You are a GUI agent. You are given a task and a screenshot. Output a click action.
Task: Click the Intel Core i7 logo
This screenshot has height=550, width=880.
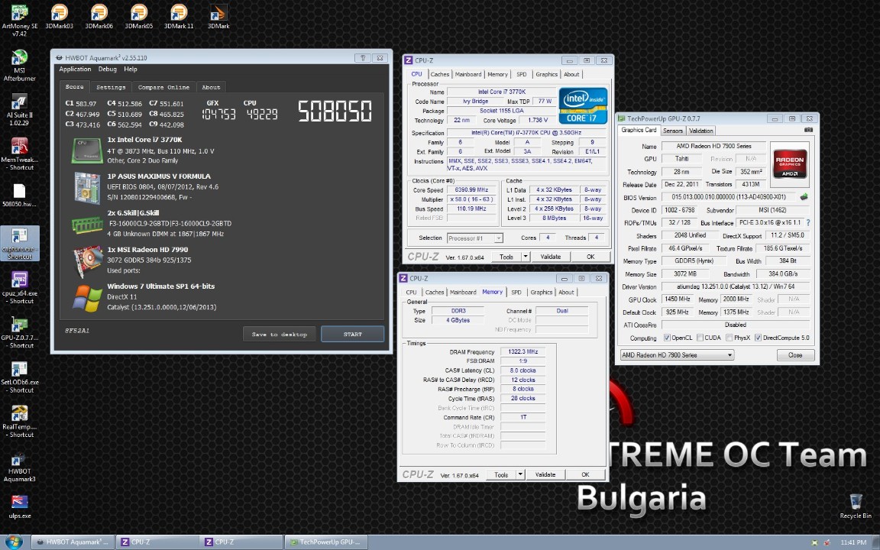pyautogui.click(x=583, y=105)
